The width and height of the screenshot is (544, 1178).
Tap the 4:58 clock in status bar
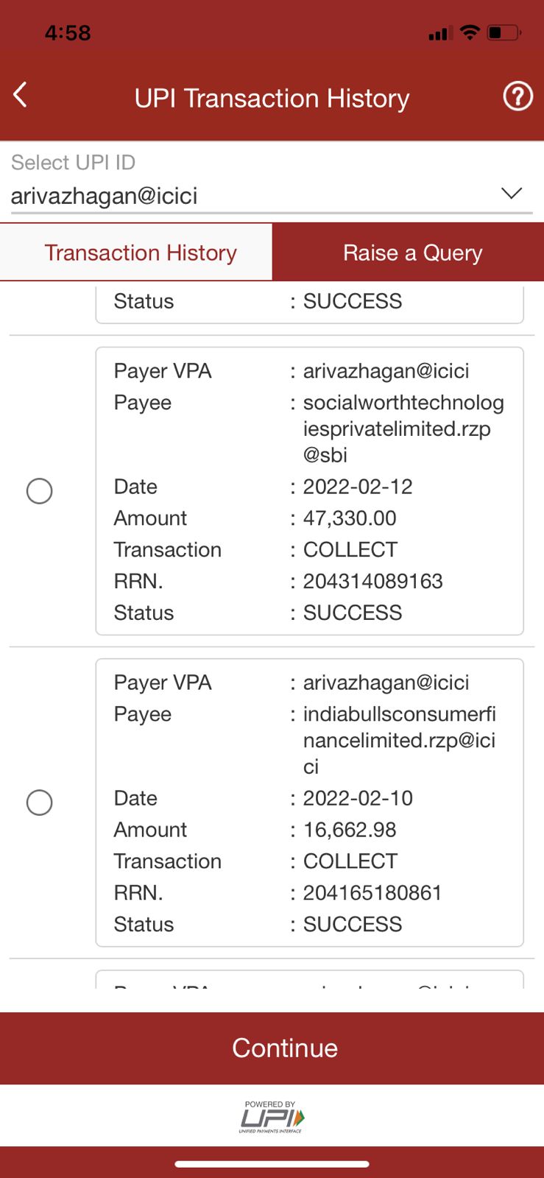point(68,33)
